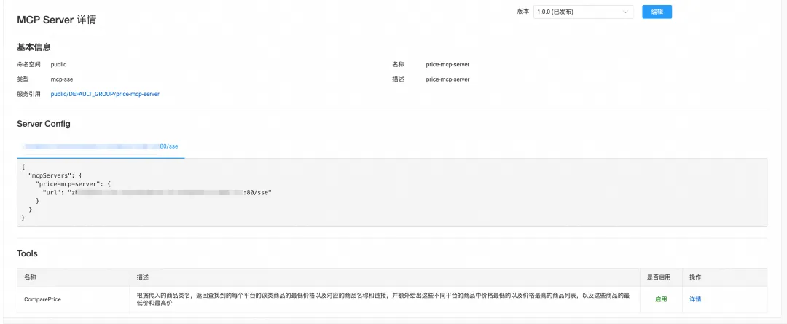787x324 pixels.
Task: Click the 名称 value price-mcp-server
Action: [x=447, y=64]
